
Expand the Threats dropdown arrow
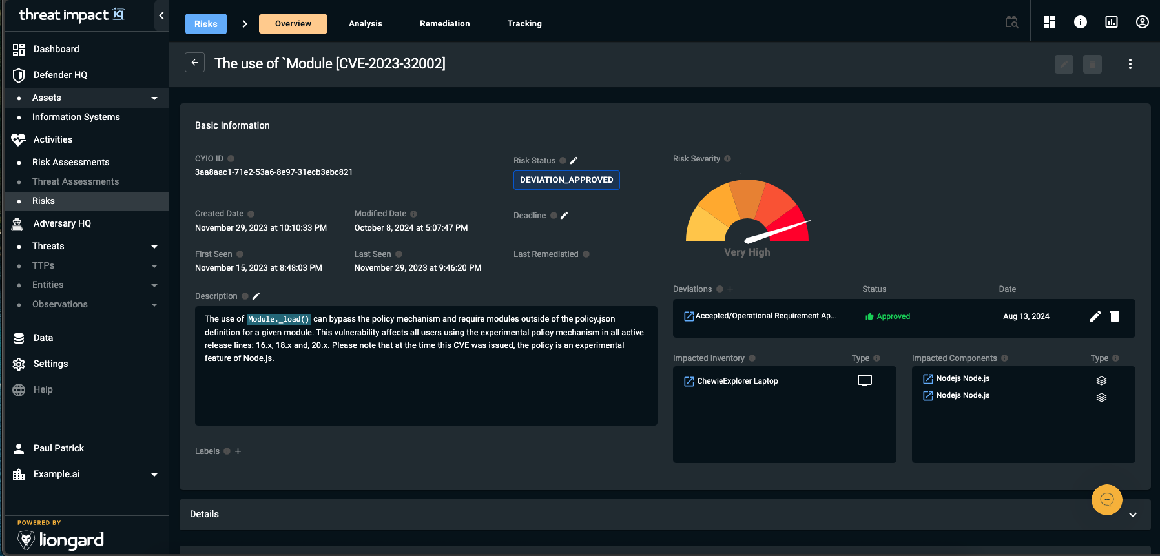point(154,247)
